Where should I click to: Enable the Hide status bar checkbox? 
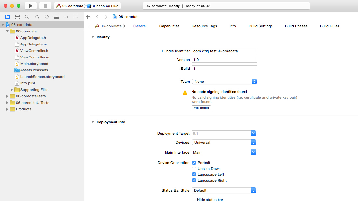pyautogui.click(x=193, y=200)
